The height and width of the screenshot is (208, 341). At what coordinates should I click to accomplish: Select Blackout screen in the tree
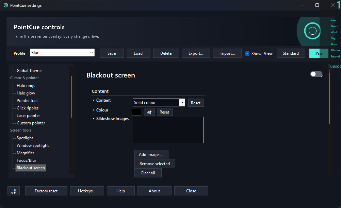(x=31, y=168)
